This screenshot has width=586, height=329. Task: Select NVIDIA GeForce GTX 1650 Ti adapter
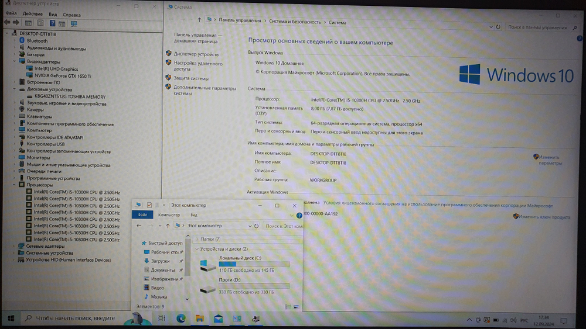63,75
